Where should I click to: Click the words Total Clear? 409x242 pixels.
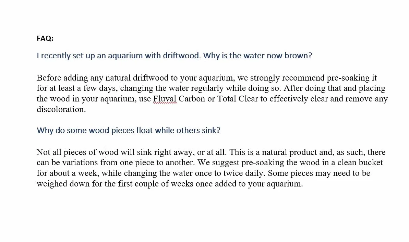click(x=237, y=99)
